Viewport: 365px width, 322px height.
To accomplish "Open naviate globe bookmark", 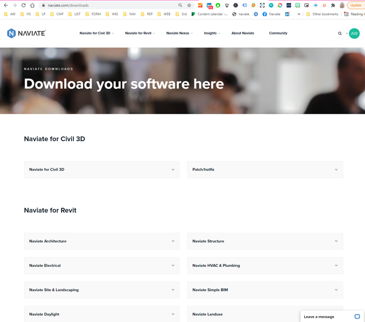I will 241,14.
